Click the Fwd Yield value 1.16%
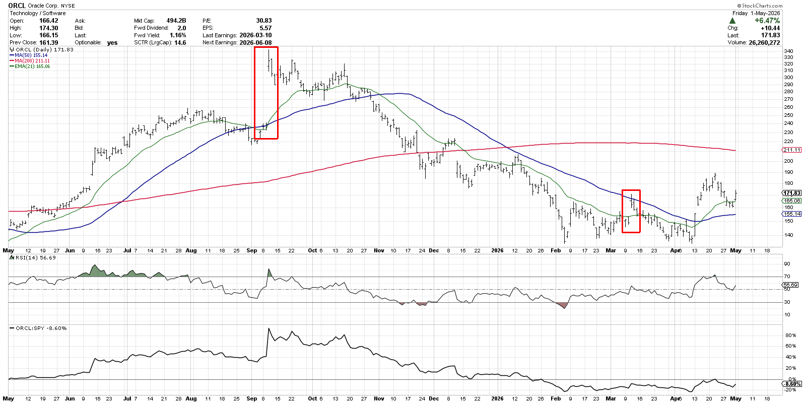The image size is (806, 403). 178,35
